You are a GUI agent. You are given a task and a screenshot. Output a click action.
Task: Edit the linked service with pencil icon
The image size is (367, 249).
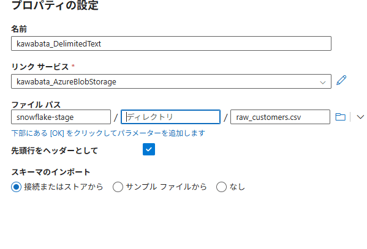(341, 80)
